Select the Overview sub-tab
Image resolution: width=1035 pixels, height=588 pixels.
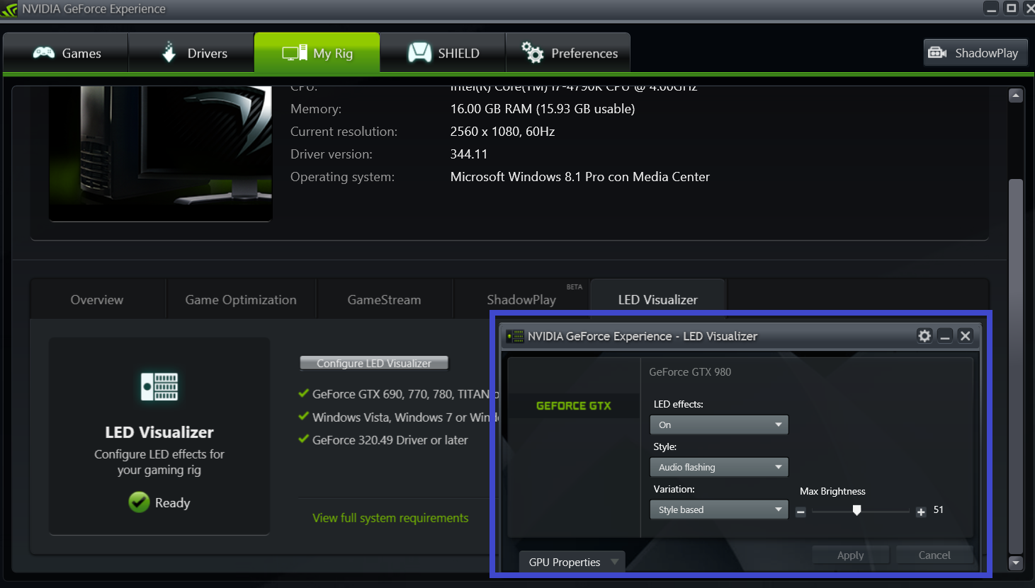point(97,299)
